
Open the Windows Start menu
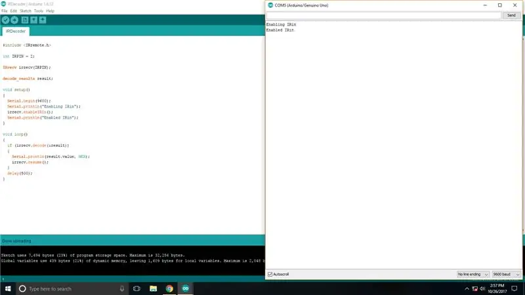(8, 288)
